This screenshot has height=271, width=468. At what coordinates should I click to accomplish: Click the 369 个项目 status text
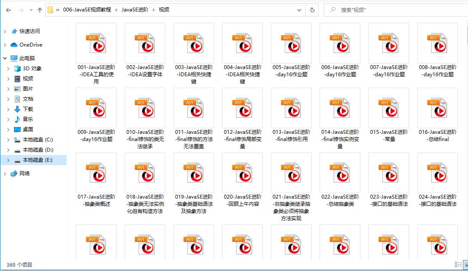click(x=19, y=265)
